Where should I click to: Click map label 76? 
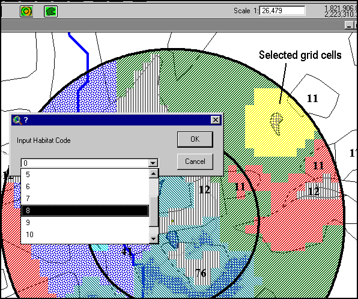click(x=201, y=273)
